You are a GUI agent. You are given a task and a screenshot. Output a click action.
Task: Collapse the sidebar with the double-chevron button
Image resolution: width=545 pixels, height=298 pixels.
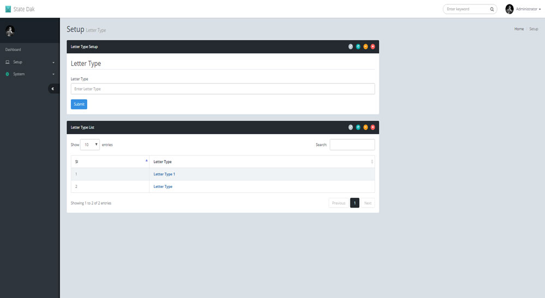pos(53,88)
